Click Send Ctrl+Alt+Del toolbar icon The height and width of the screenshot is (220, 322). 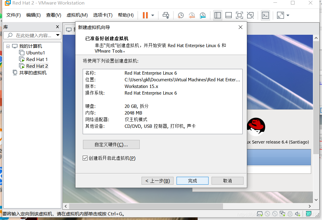click(x=166, y=15)
